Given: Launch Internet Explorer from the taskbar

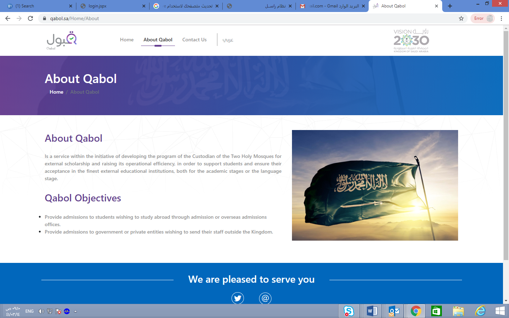Looking at the screenshot, I should pos(480,311).
